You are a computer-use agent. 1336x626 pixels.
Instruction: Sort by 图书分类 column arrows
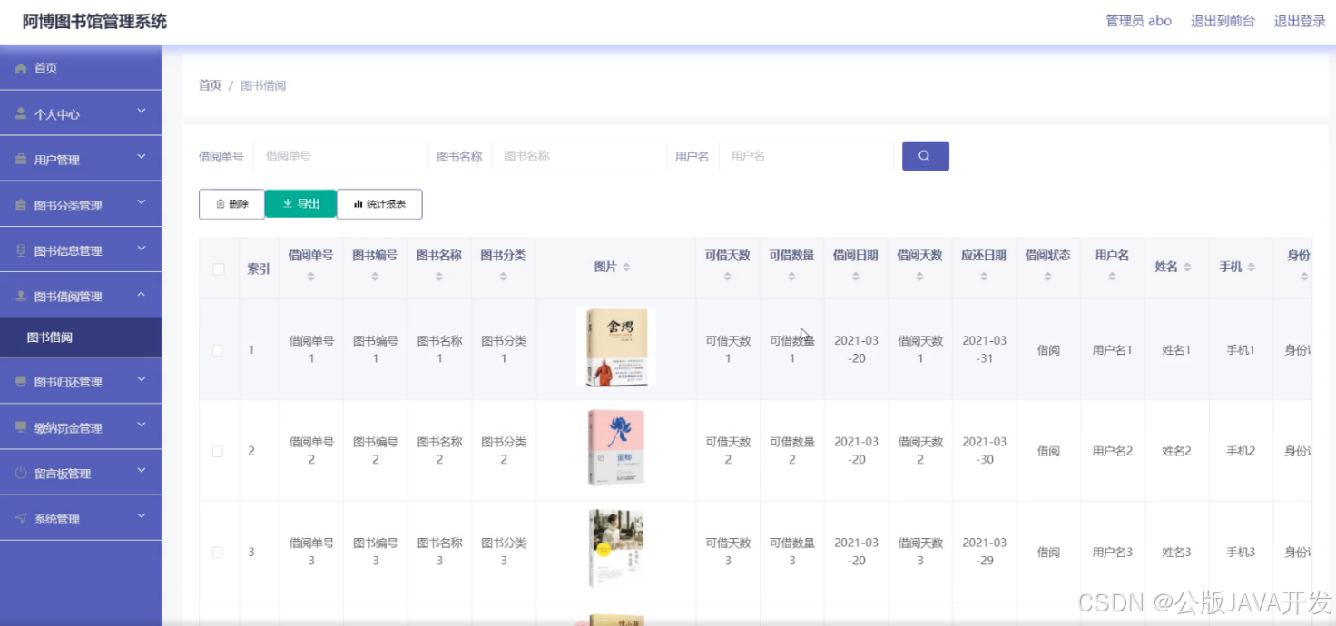coord(503,277)
